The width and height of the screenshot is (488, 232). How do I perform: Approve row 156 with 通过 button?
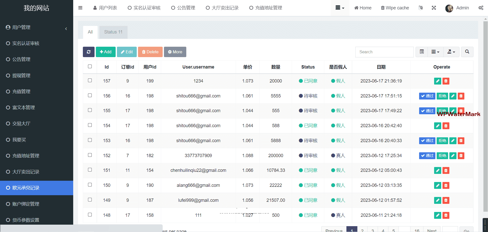(x=427, y=96)
